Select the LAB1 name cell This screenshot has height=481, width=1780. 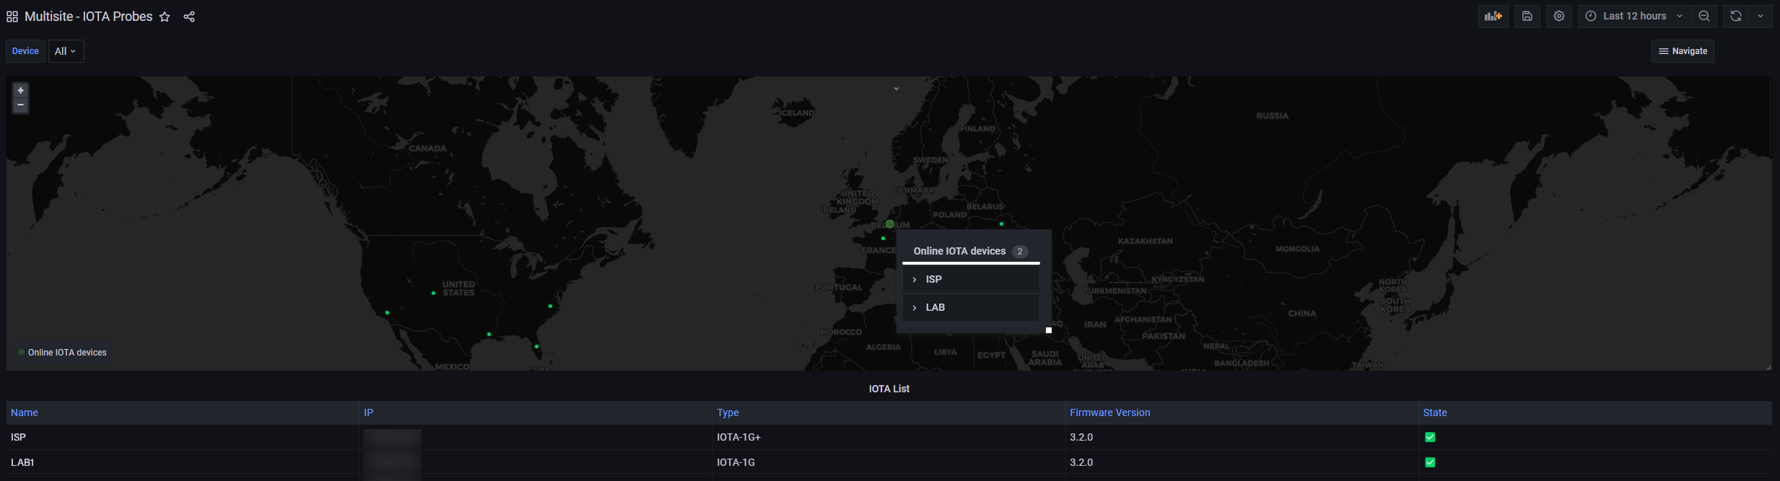(x=183, y=462)
